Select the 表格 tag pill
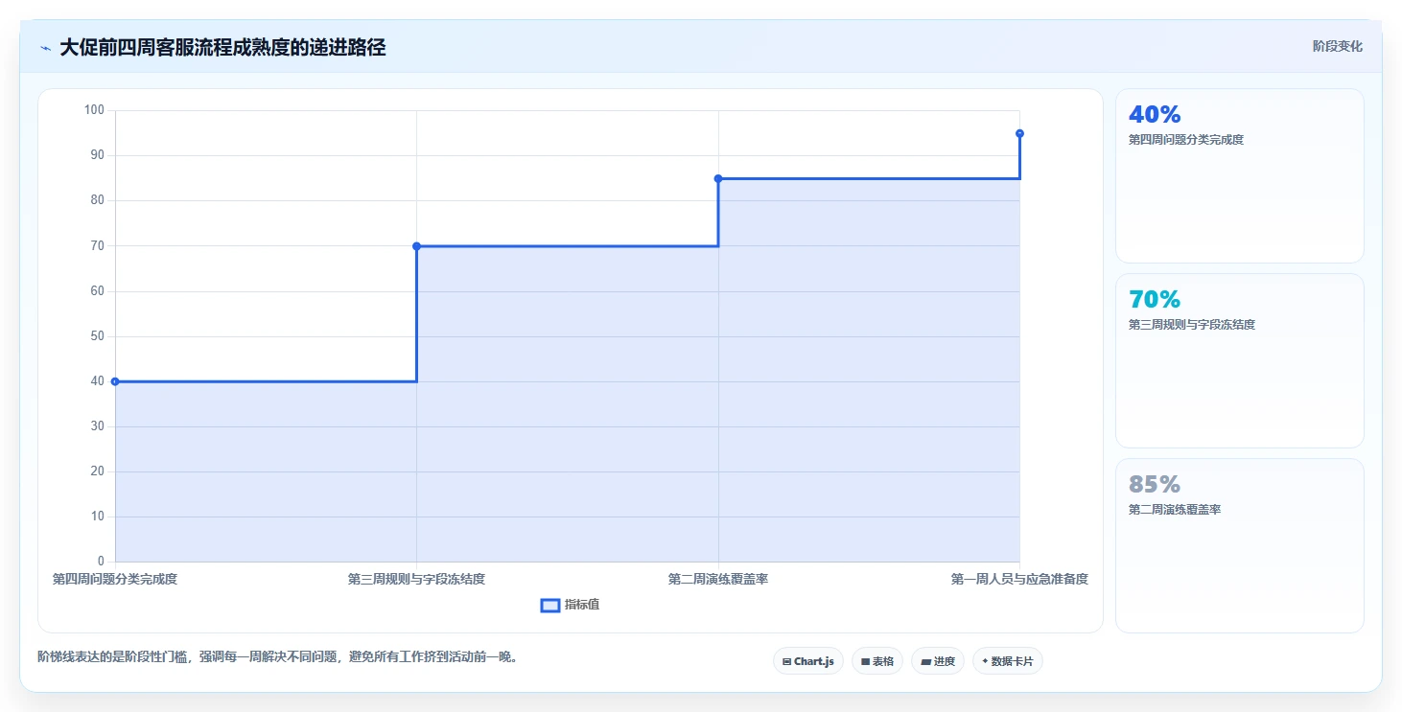The width and height of the screenshot is (1402, 712). tap(877, 661)
